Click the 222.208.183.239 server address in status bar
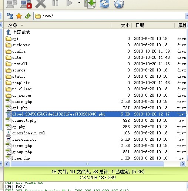 tap(98, 178)
